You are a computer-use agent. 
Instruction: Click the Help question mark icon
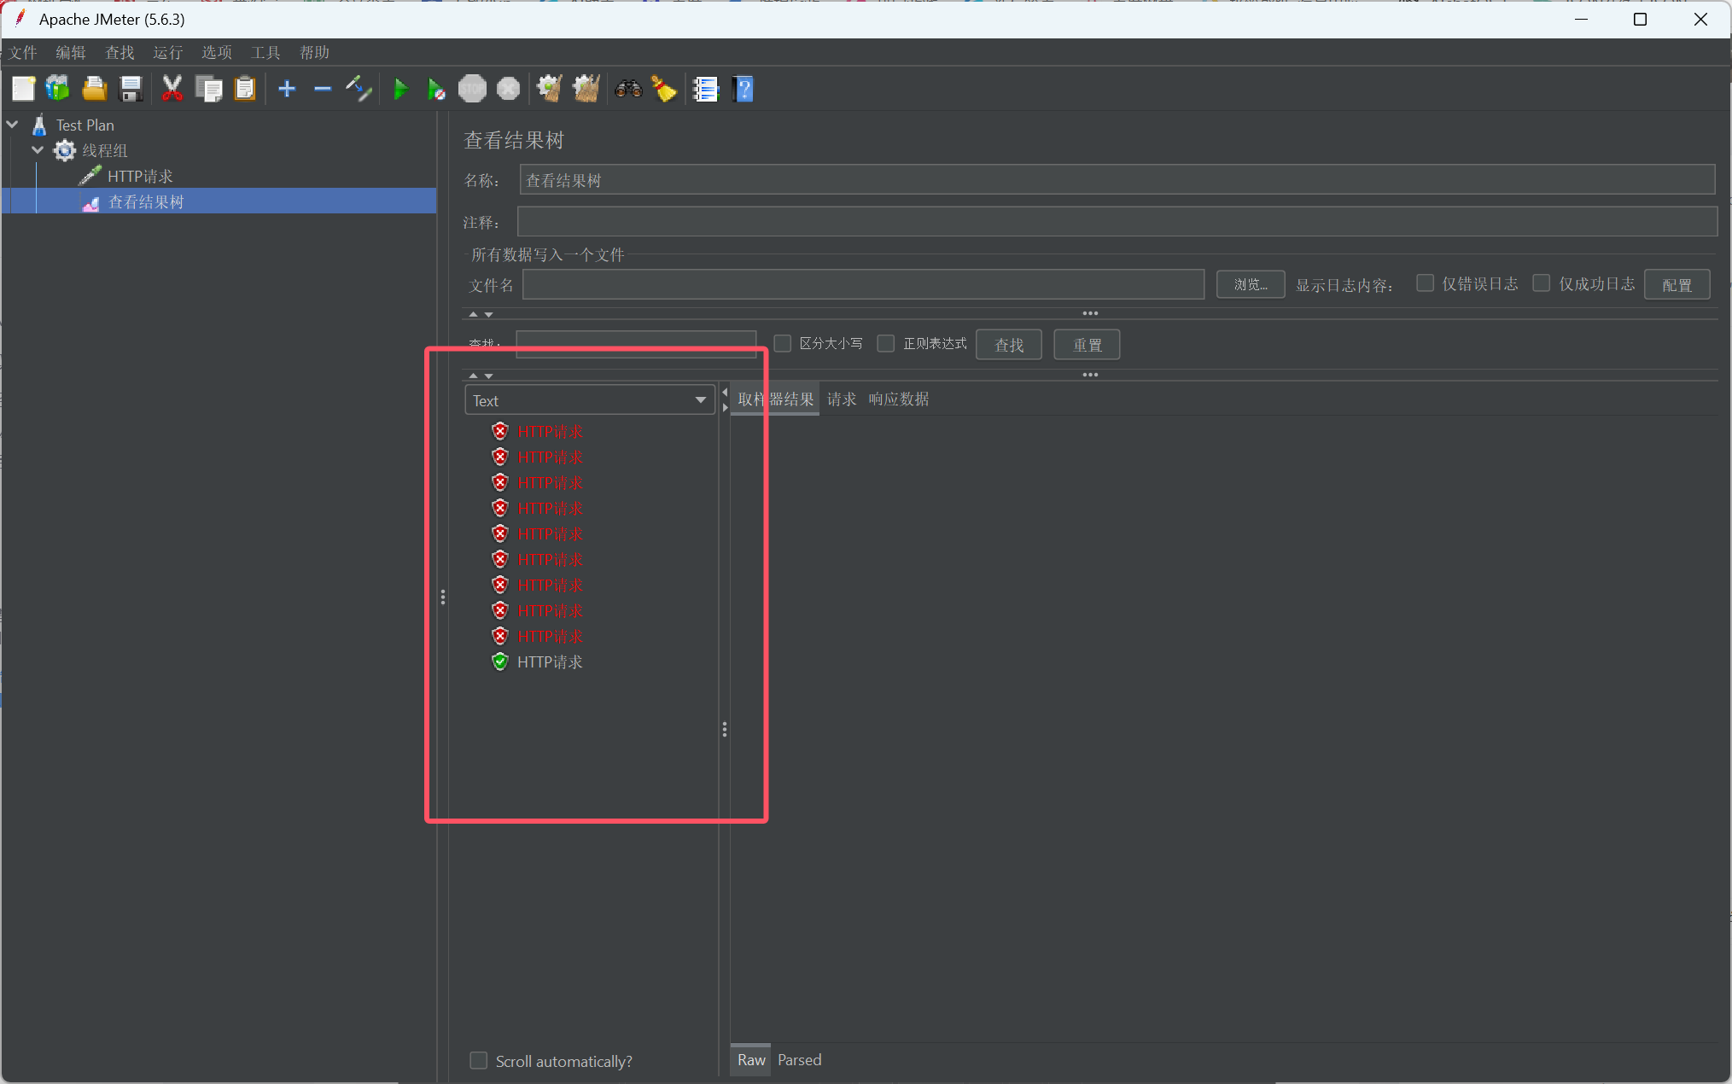[x=744, y=89]
